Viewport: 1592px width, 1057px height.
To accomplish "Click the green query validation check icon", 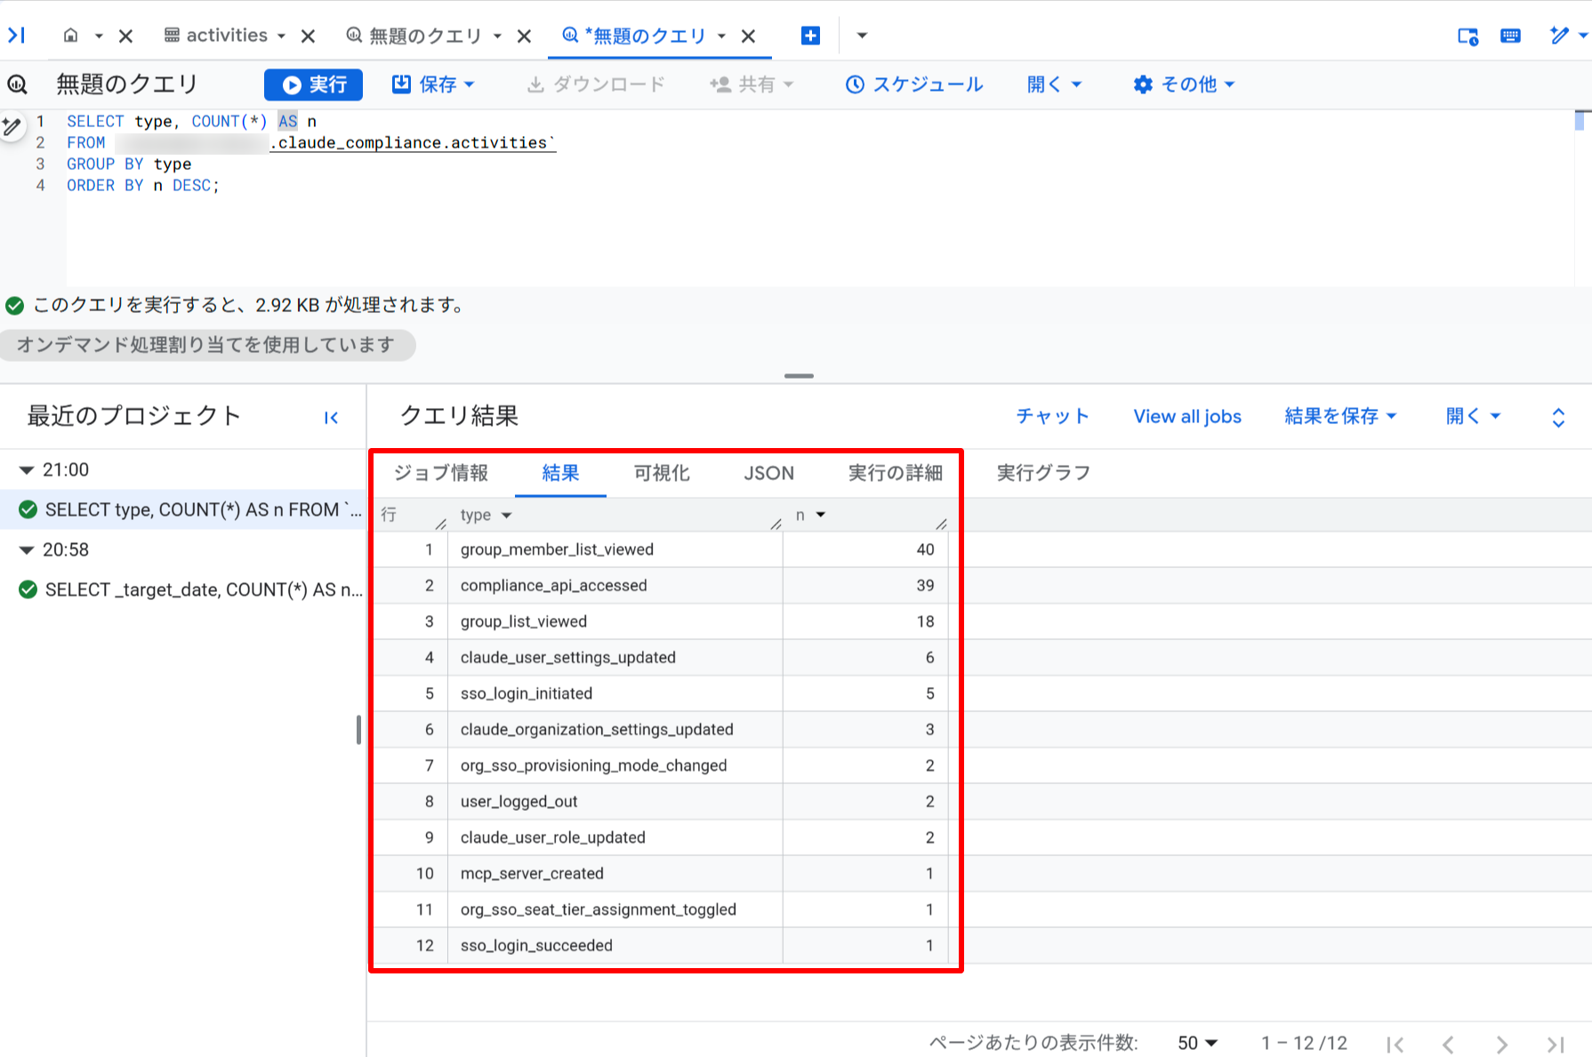I will (14, 306).
